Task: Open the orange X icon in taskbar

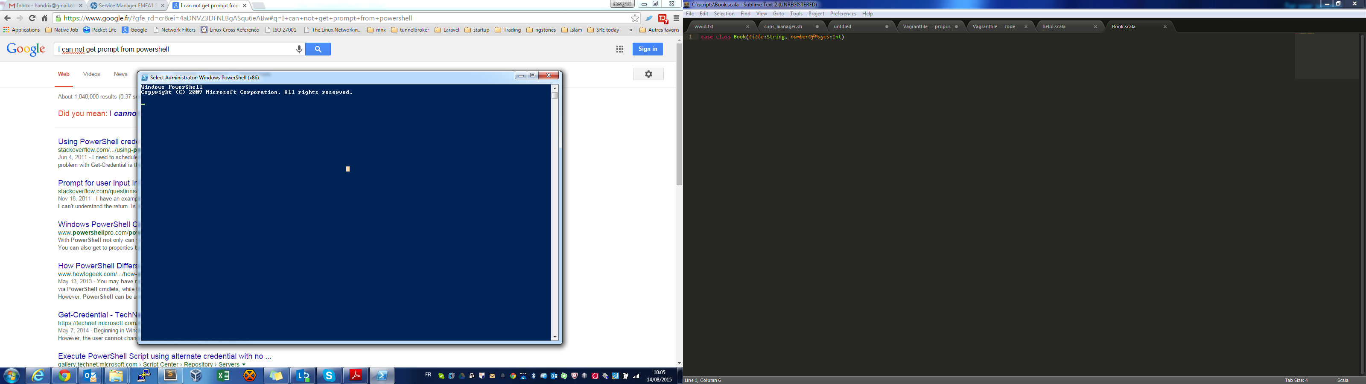Action: [250, 376]
